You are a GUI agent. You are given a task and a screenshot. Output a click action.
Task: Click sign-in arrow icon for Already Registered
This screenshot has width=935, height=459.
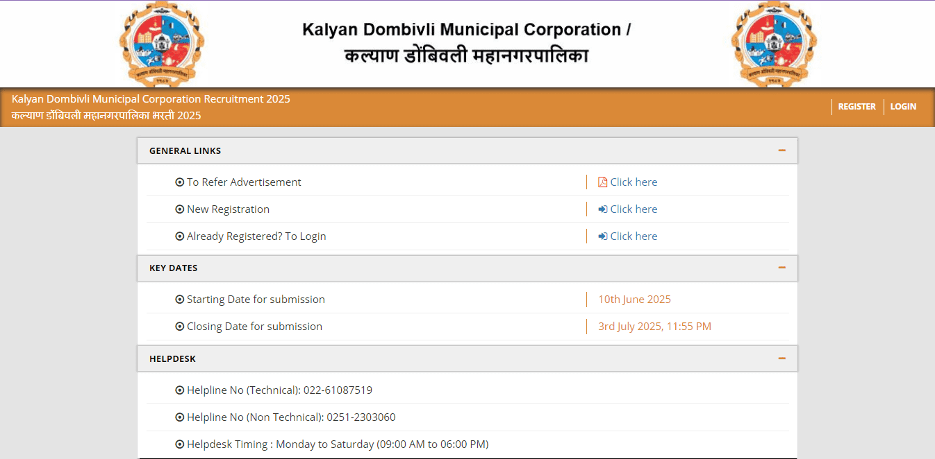coord(602,236)
